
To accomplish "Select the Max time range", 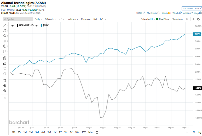I will pyautogui.click(x=91, y=132).
